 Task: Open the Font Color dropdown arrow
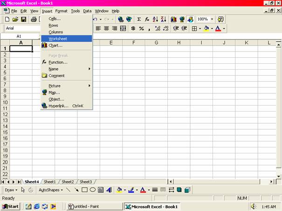point(224,28)
